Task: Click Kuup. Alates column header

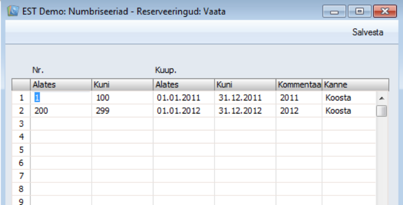Action: [184, 85]
